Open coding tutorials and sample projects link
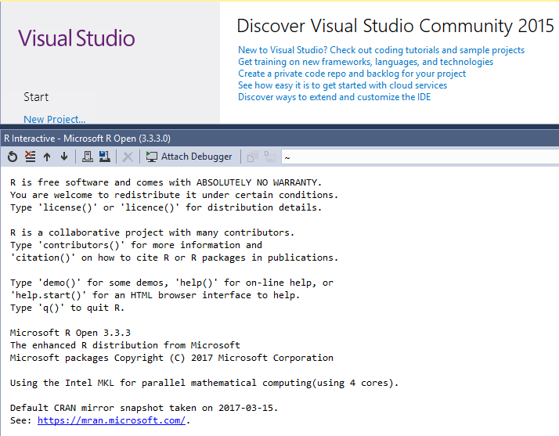This screenshot has height=436, width=559. 381,50
